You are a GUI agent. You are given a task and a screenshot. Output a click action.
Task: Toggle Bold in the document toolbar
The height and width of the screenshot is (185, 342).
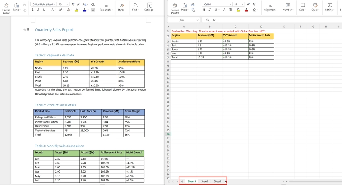coord(33,10)
